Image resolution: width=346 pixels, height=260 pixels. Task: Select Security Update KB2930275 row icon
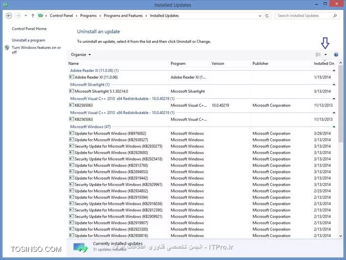click(71, 146)
